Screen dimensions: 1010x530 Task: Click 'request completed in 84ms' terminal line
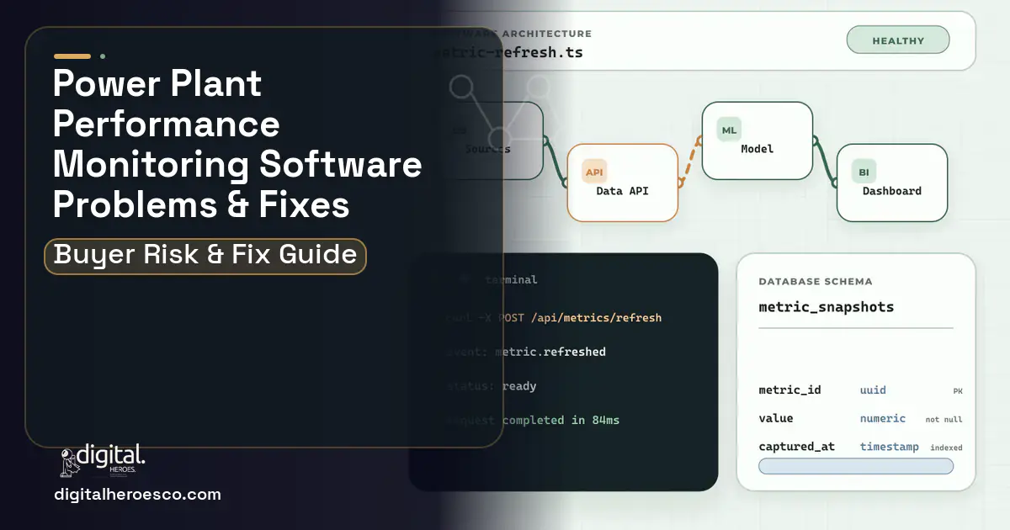(x=533, y=420)
